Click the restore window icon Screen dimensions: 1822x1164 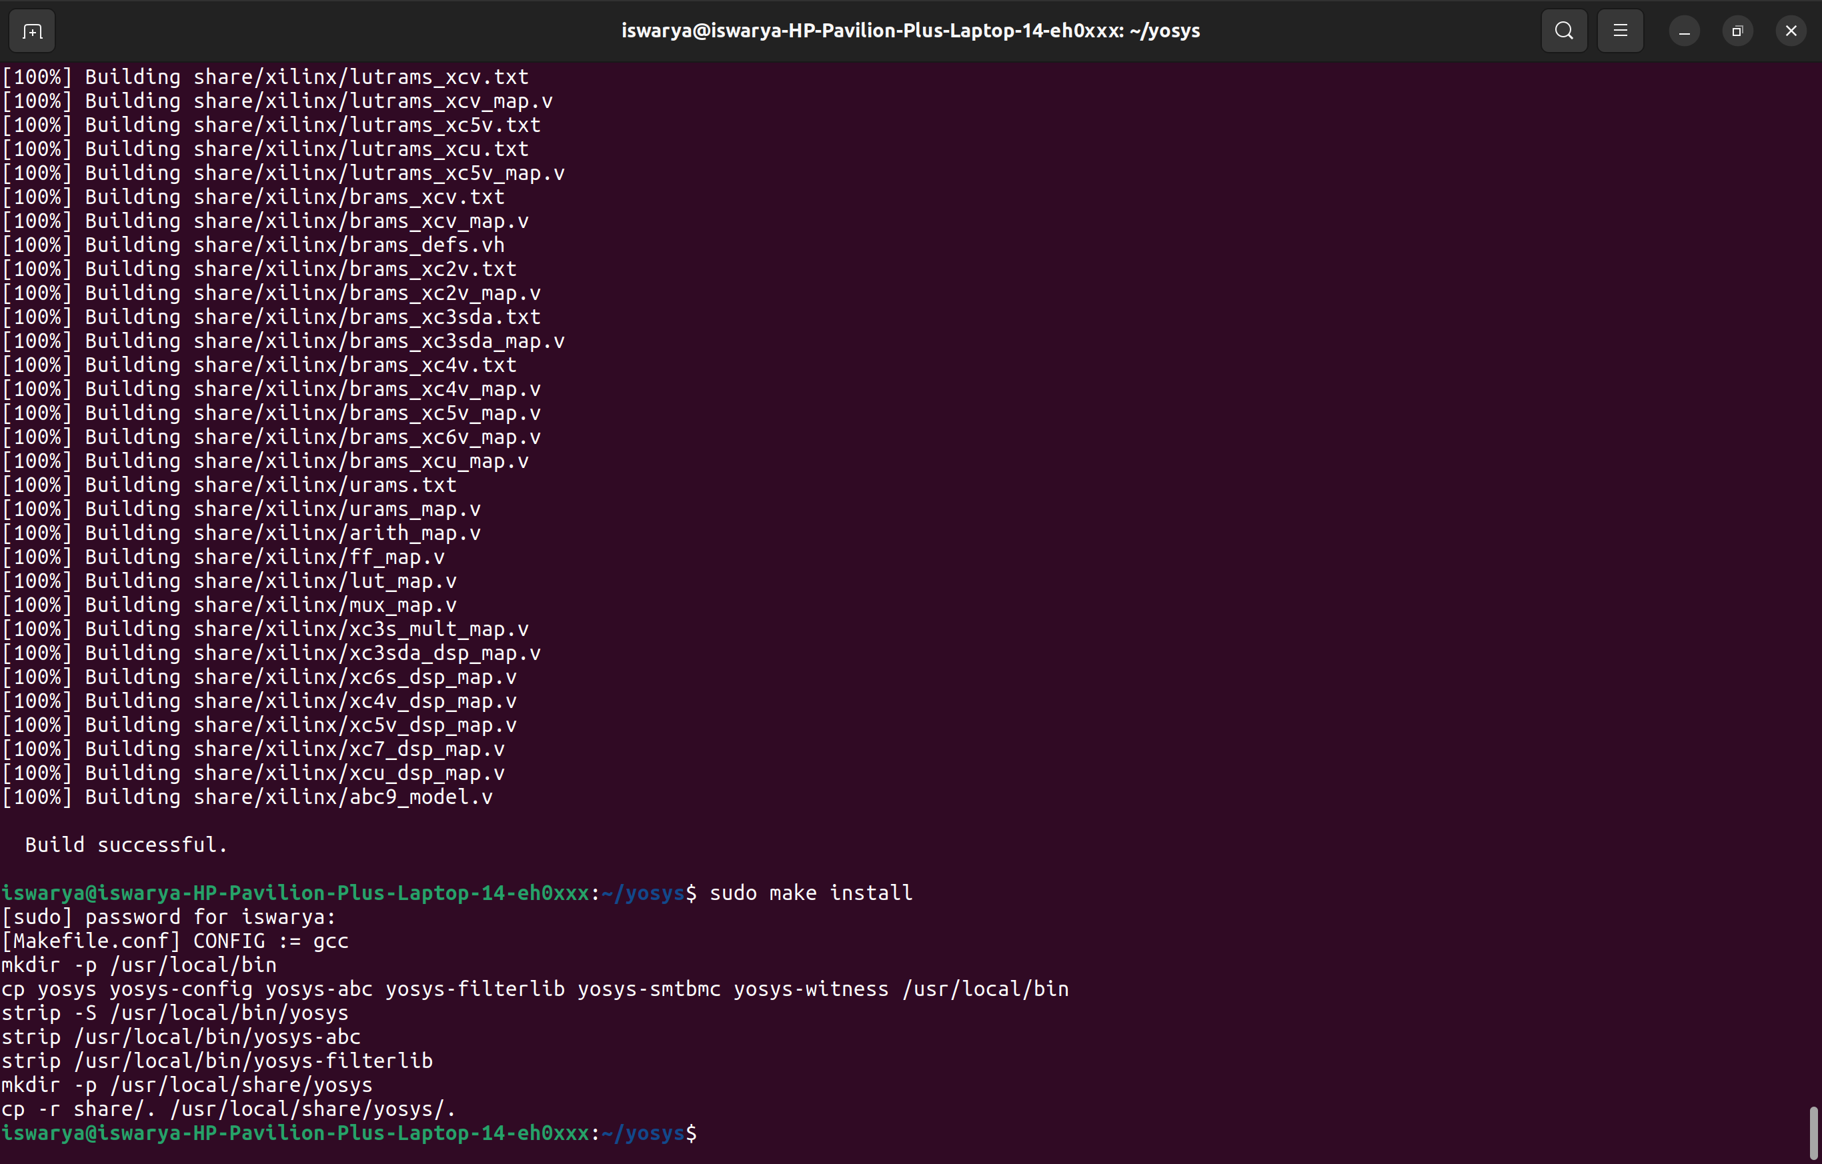click(1737, 30)
